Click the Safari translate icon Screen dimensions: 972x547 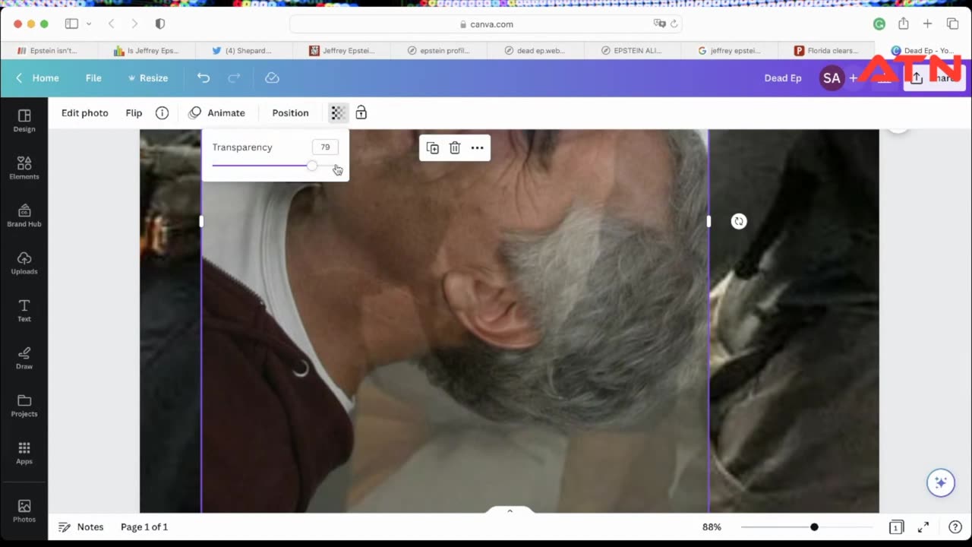coord(660,24)
